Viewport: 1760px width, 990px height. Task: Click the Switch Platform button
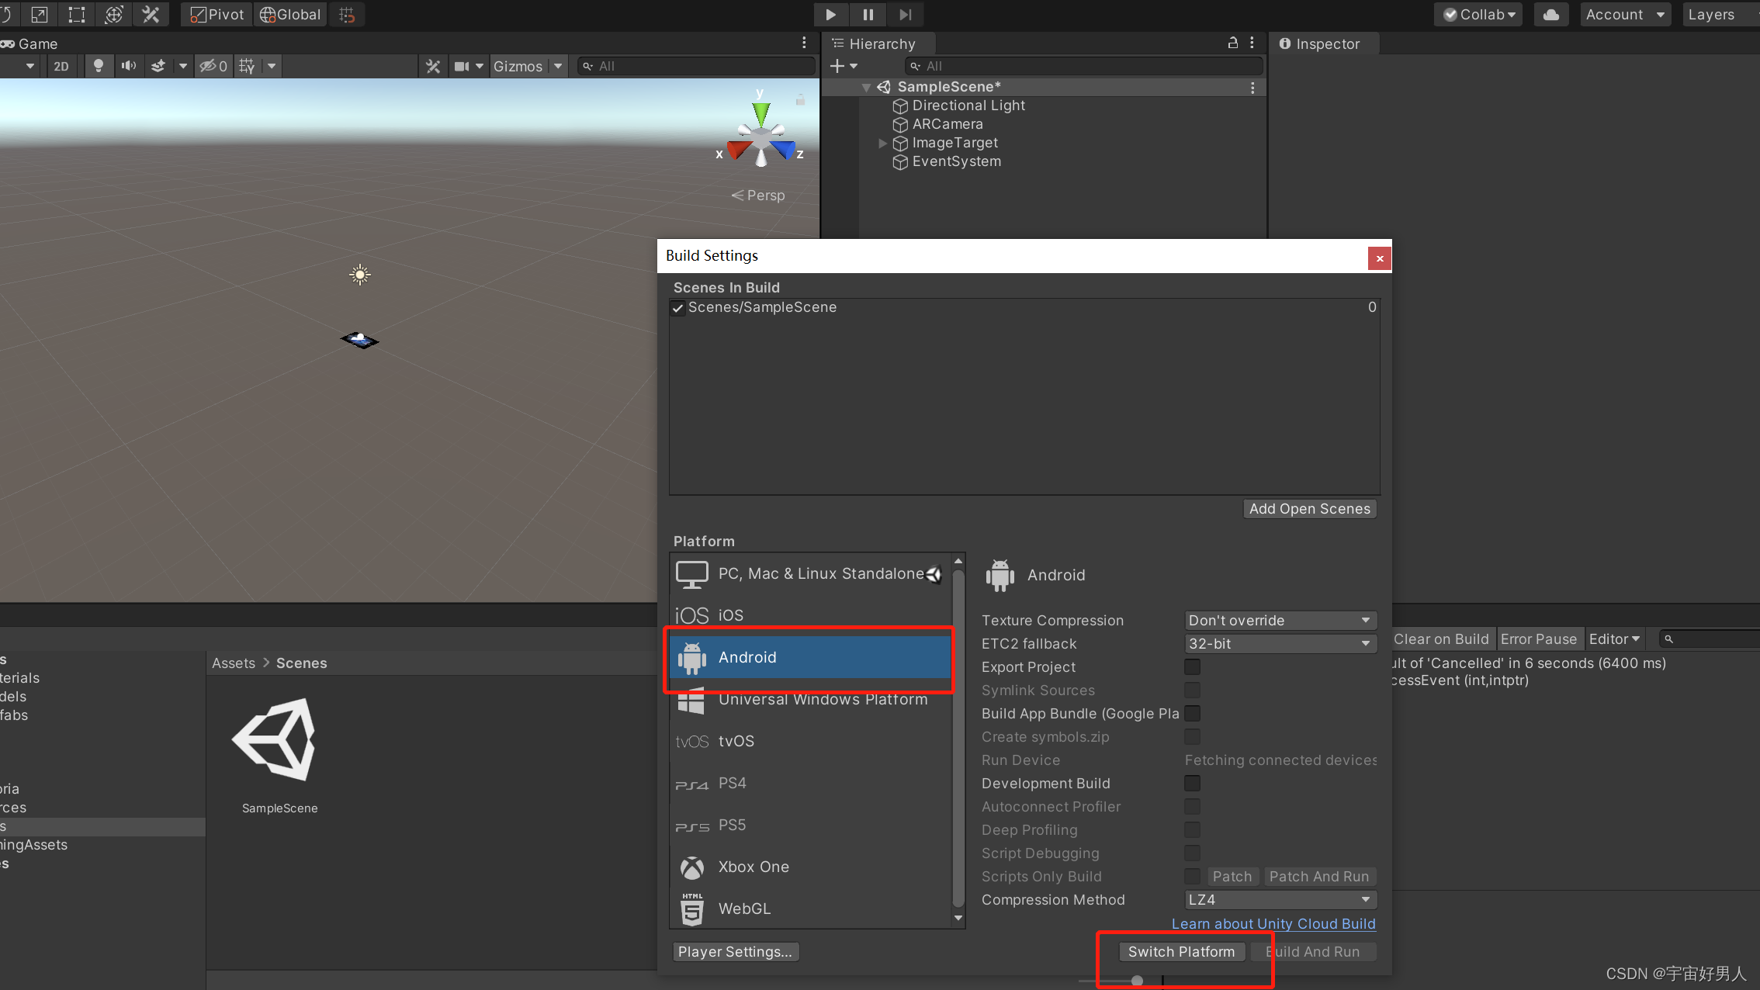tap(1181, 952)
